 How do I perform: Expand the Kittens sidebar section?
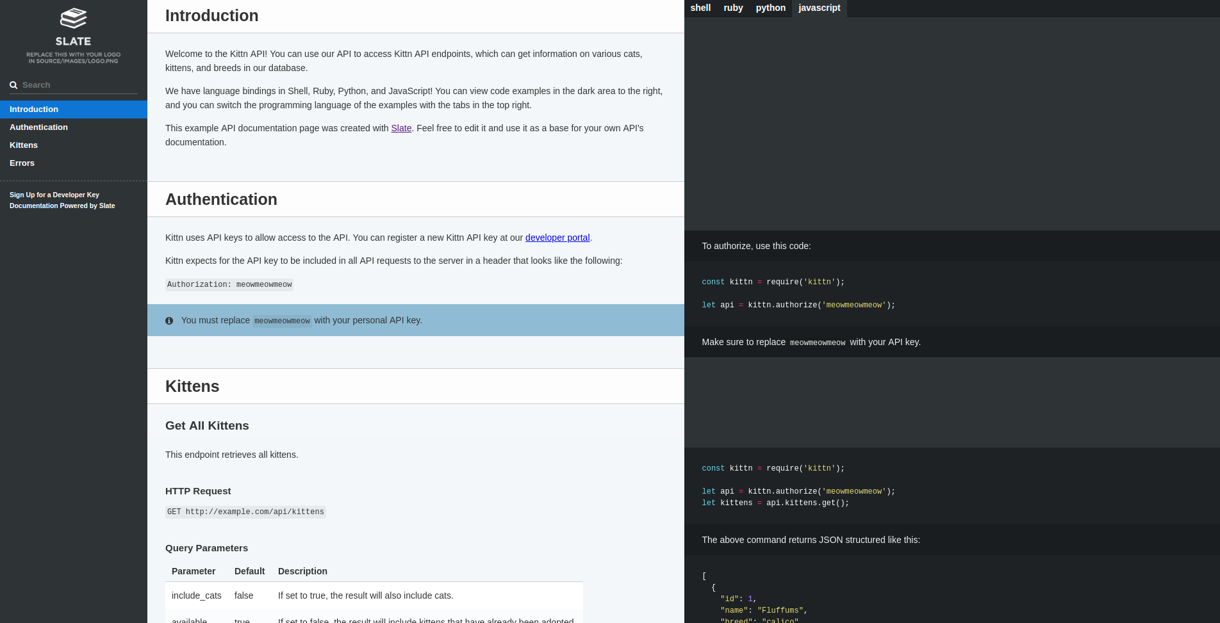click(24, 145)
